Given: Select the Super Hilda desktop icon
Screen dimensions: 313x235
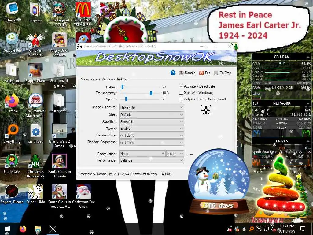Looking at the screenshot, I should (35, 194).
